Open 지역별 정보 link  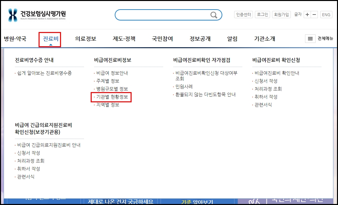tap(108, 105)
